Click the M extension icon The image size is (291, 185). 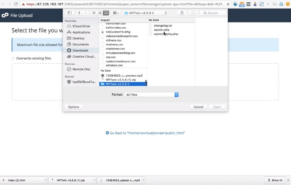coord(248,4)
